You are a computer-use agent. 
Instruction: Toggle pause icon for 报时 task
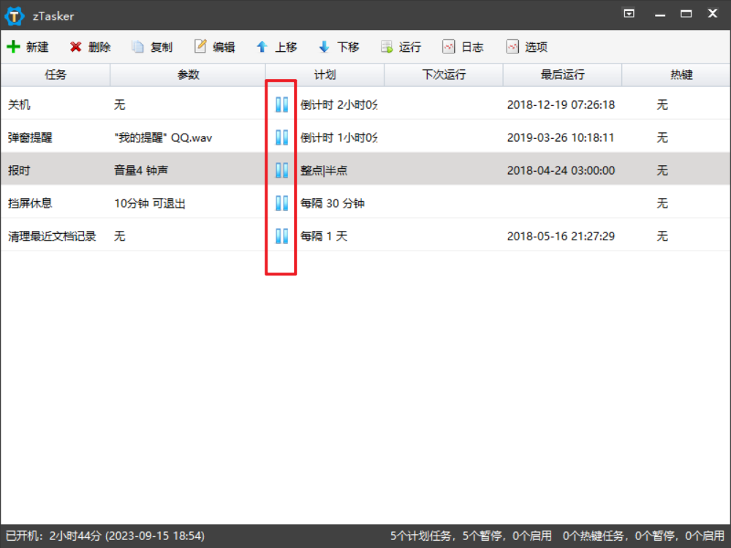281,170
